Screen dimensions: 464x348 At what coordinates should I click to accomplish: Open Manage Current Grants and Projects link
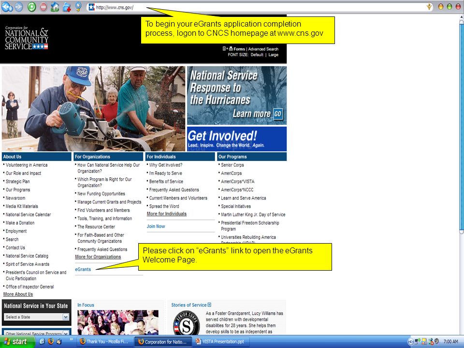pyautogui.click(x=109, y=202)
